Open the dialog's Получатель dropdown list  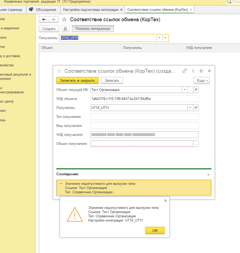pyautogui.click(x=190, y=108)
